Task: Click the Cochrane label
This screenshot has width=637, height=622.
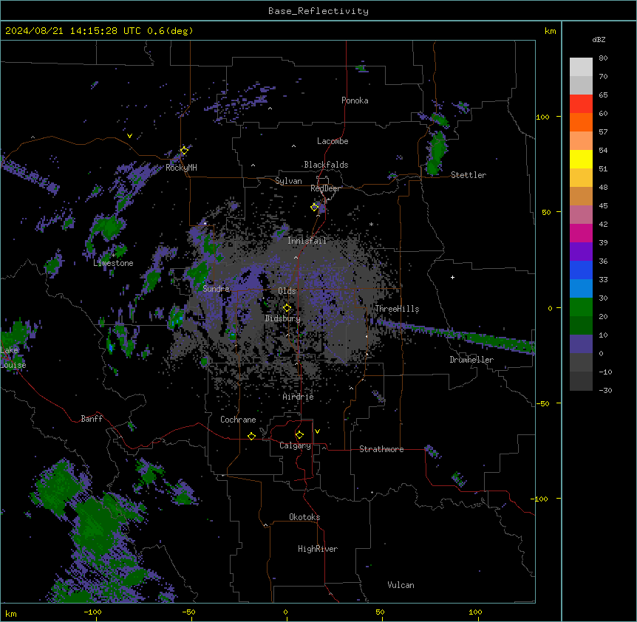Action: click(x=238, y=420)
